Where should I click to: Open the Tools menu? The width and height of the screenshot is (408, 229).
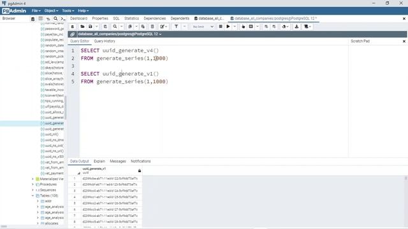(68, 11)
